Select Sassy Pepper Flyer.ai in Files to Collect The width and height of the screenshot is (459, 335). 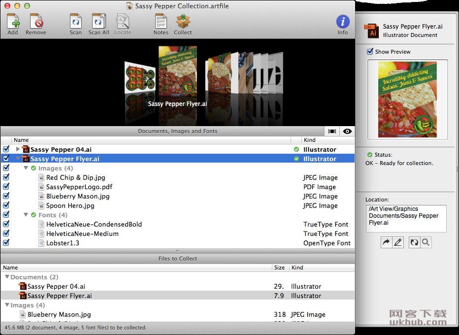(x=178, y=296)
